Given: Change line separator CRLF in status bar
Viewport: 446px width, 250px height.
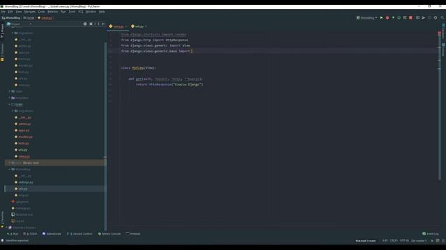Looking at the screenshot, I should [x=393, y=241].
